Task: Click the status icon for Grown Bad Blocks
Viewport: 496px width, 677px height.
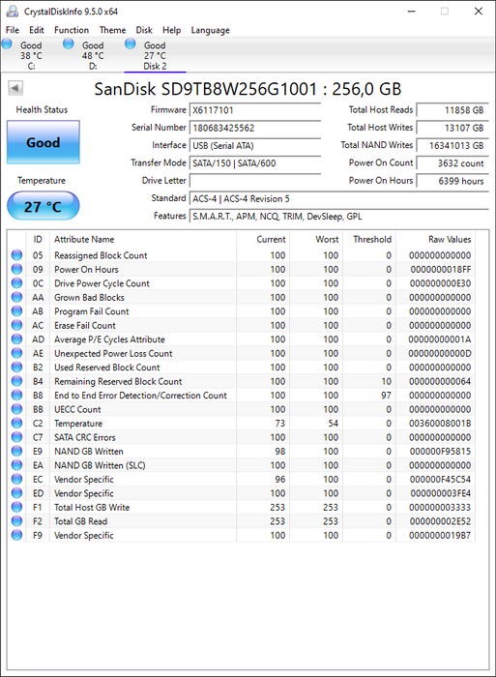Action: pyautogui.click(x=16, y=297)
